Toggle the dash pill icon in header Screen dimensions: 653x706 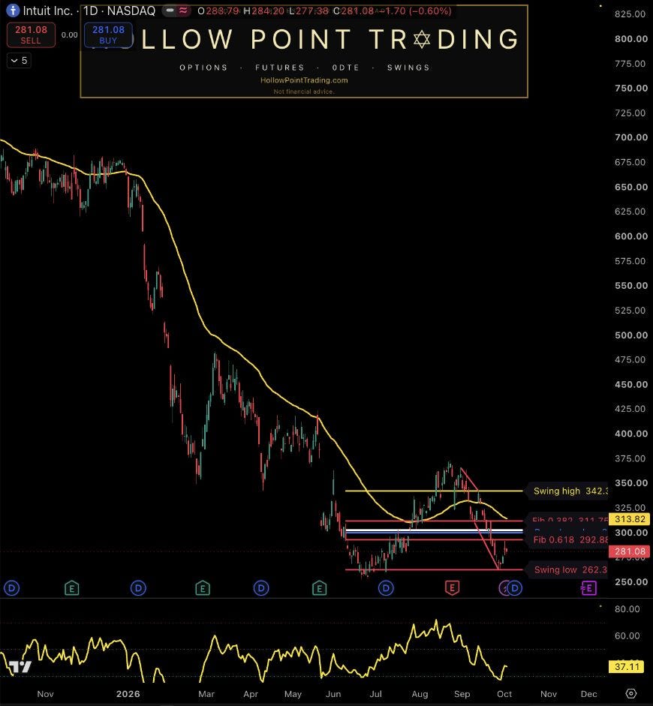click(170, 10)
